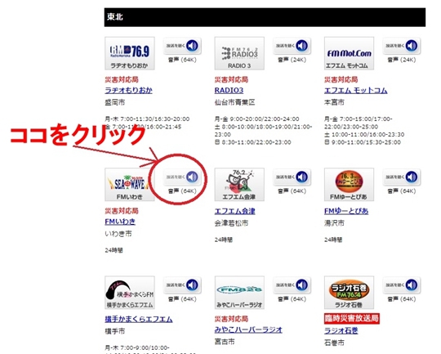441x354 pixels.
Task: Click the RADIO 3 station logo
Action: click(x=239, y=53)
